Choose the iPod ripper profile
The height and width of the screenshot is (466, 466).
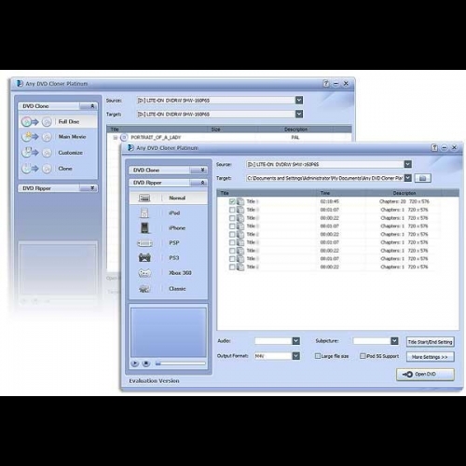[168, 212]
